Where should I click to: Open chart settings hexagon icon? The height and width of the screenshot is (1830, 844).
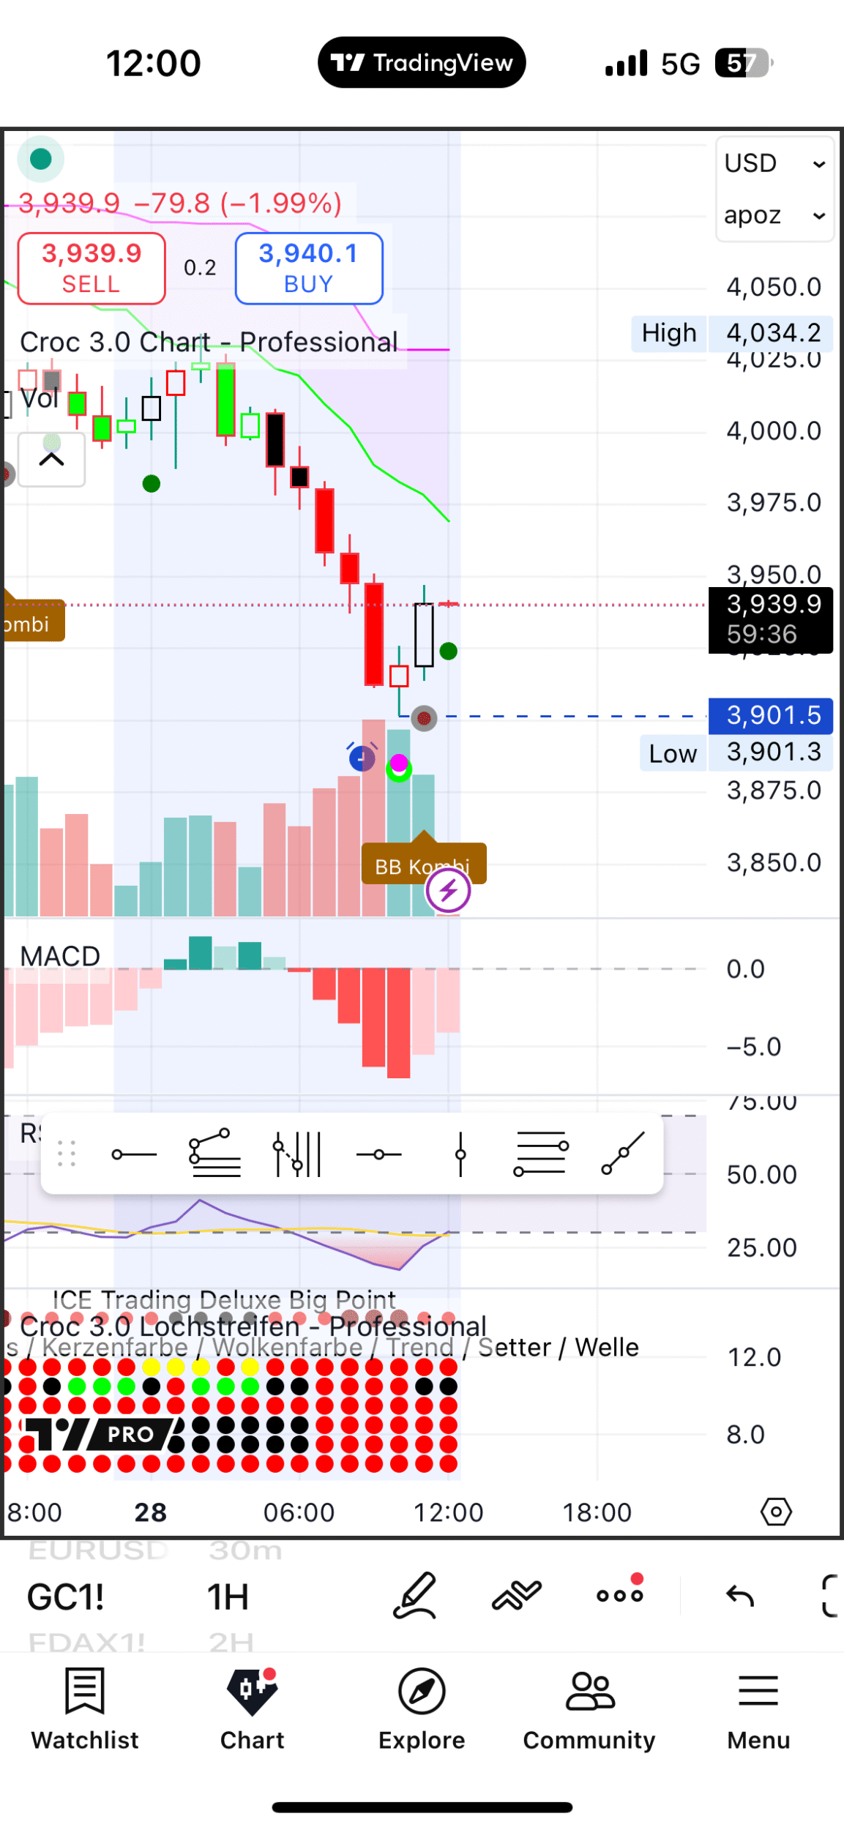(x=776, y=1512)
